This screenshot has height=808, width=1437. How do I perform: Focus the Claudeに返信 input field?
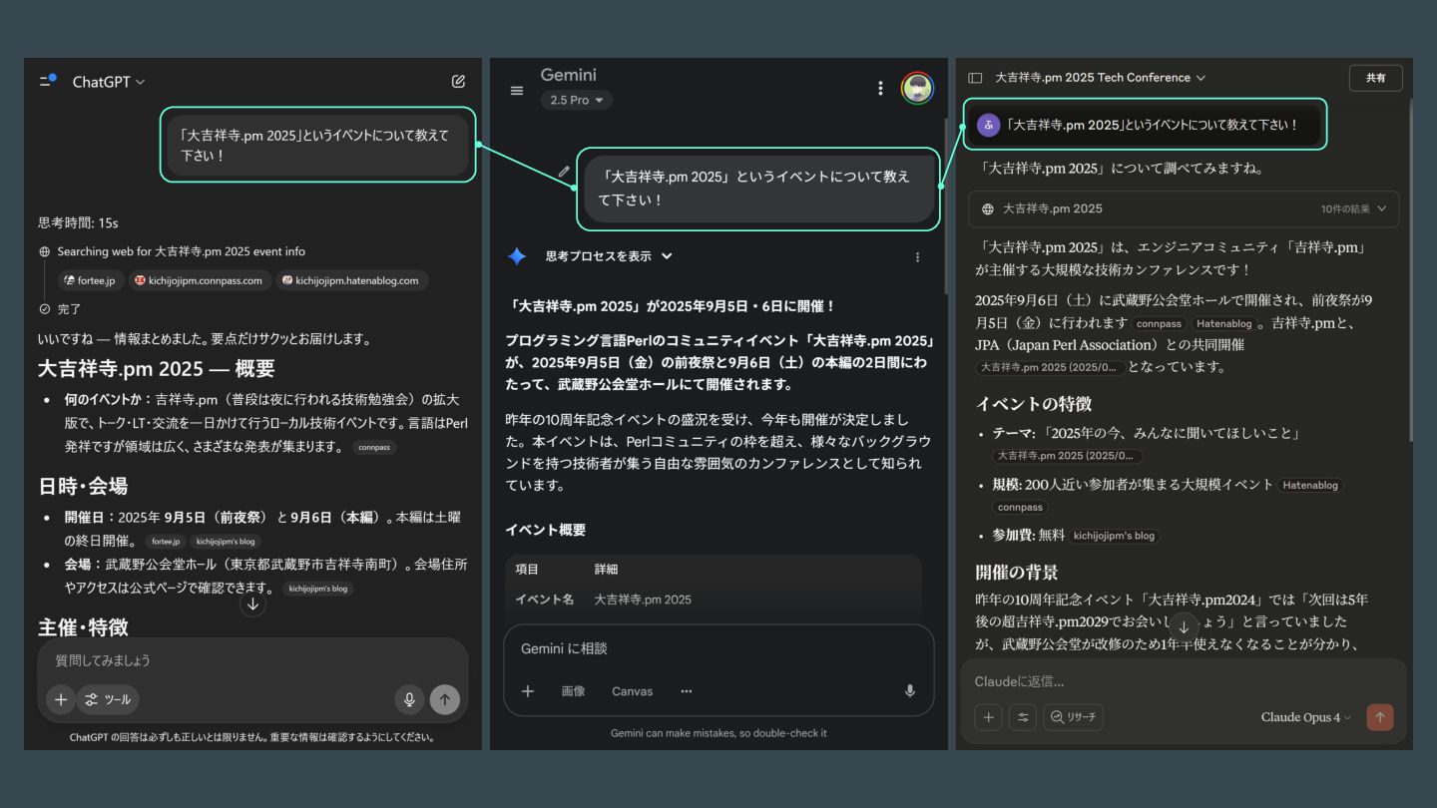coord(1183,681)
